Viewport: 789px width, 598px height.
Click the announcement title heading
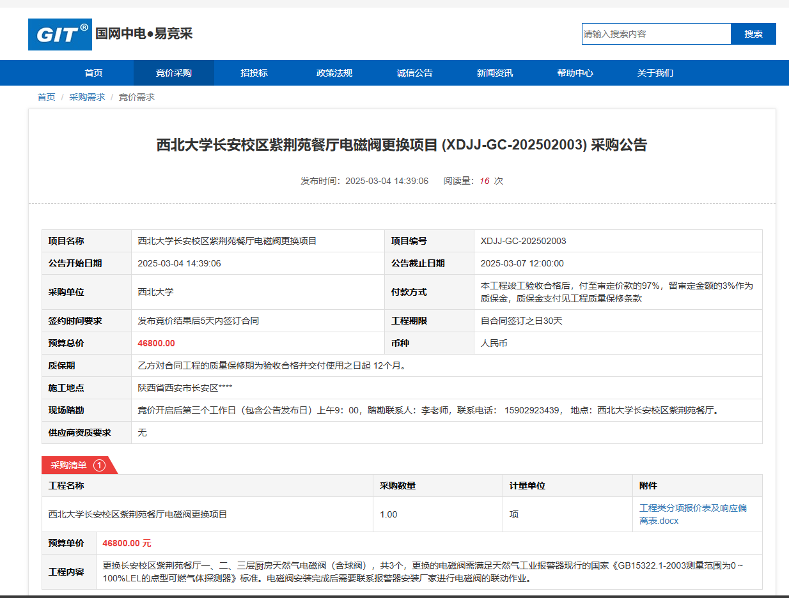tap(402, 145)
